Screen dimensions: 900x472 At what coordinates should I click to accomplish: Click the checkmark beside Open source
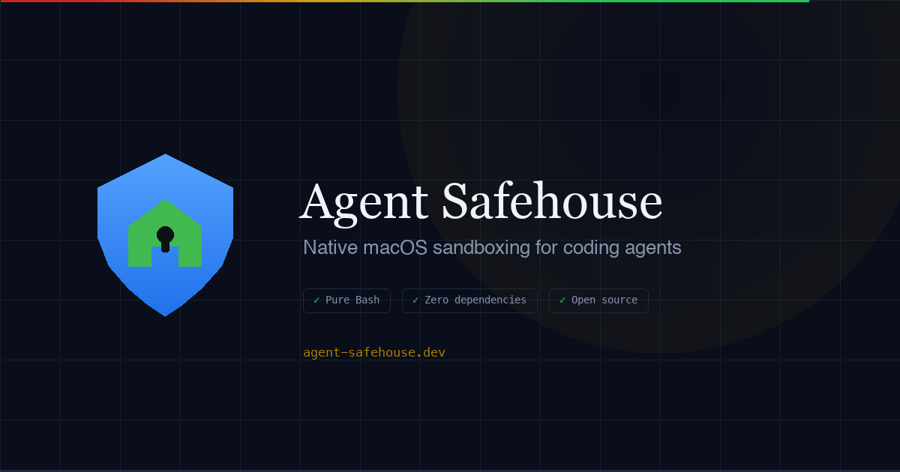(561, 300)
